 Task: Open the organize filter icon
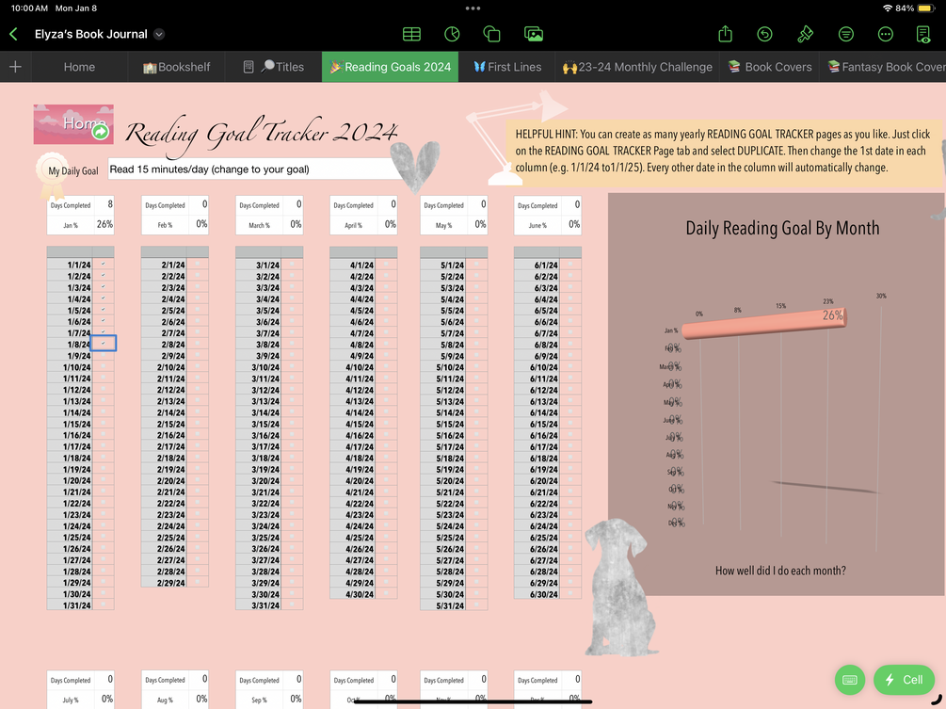(846, 35)
